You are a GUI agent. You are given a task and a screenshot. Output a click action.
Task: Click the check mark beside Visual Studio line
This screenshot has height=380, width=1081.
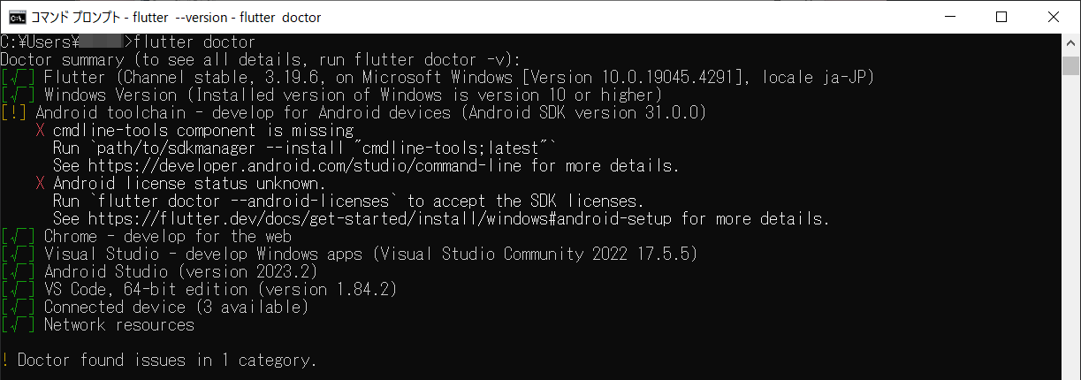tap(18, 255)
